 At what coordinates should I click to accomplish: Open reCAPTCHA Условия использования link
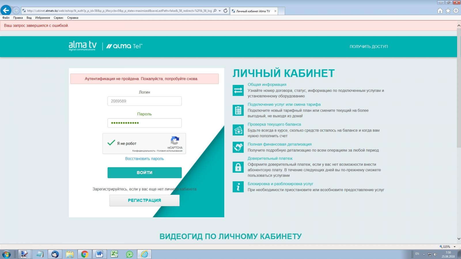170,151
